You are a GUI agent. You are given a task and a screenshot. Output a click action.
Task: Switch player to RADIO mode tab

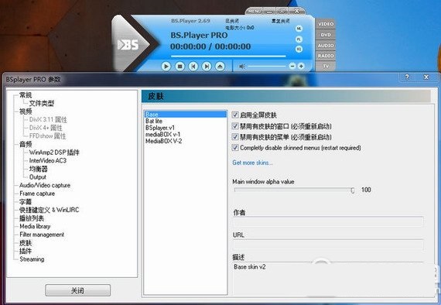326,56
